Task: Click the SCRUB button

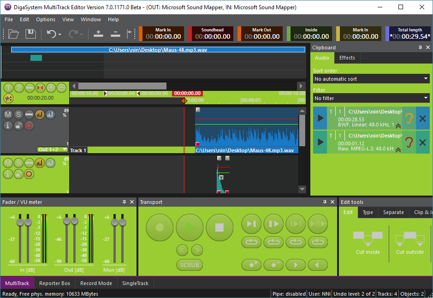Action: (x=190, y=265)
